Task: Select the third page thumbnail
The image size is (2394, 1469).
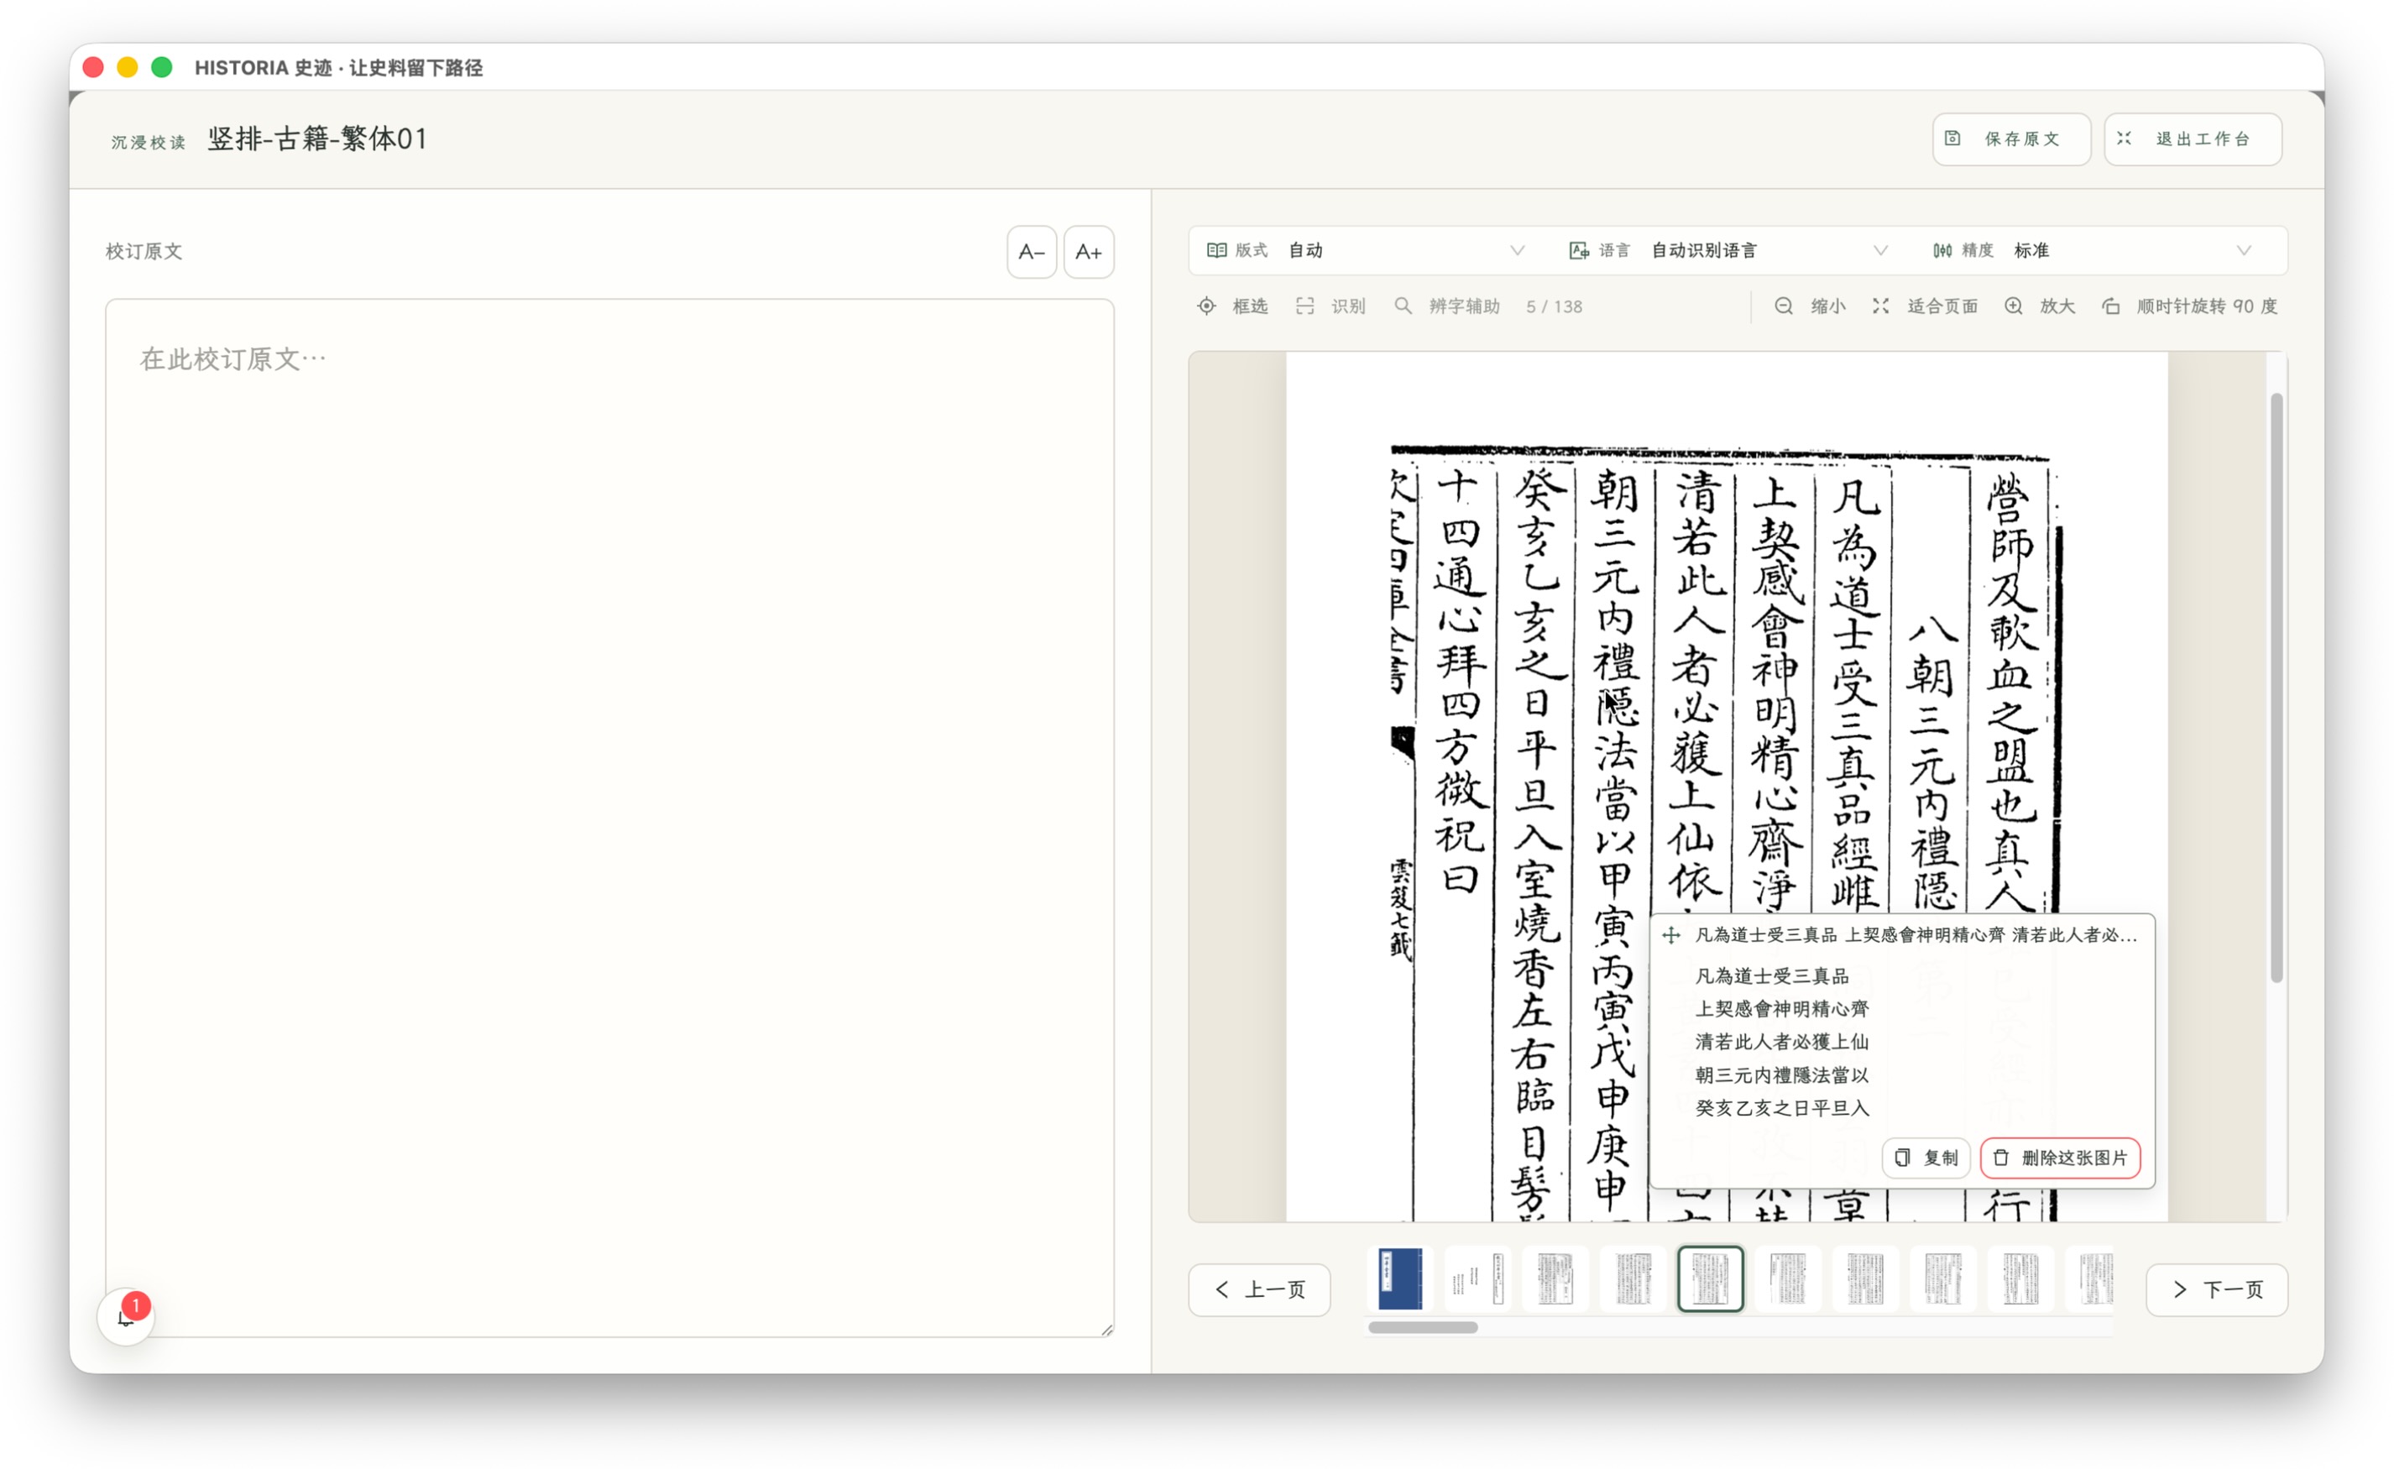Action: (1555, 1278)
